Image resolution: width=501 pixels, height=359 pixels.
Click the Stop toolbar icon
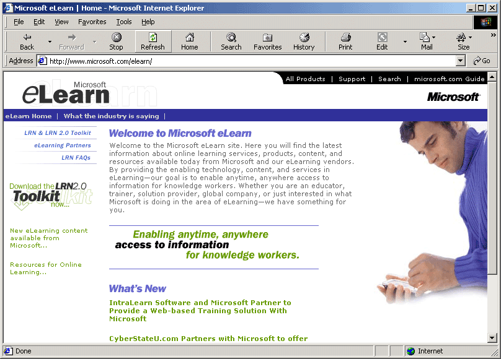click(117, 41)
